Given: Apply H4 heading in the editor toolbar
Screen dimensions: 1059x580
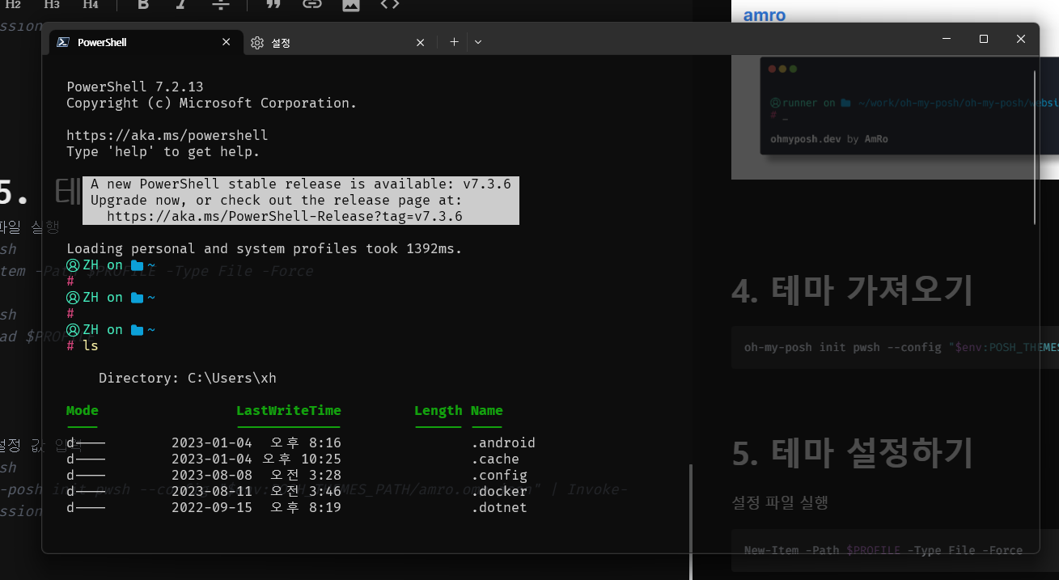Looking at the screenshot, I should [x=91, y=4].
